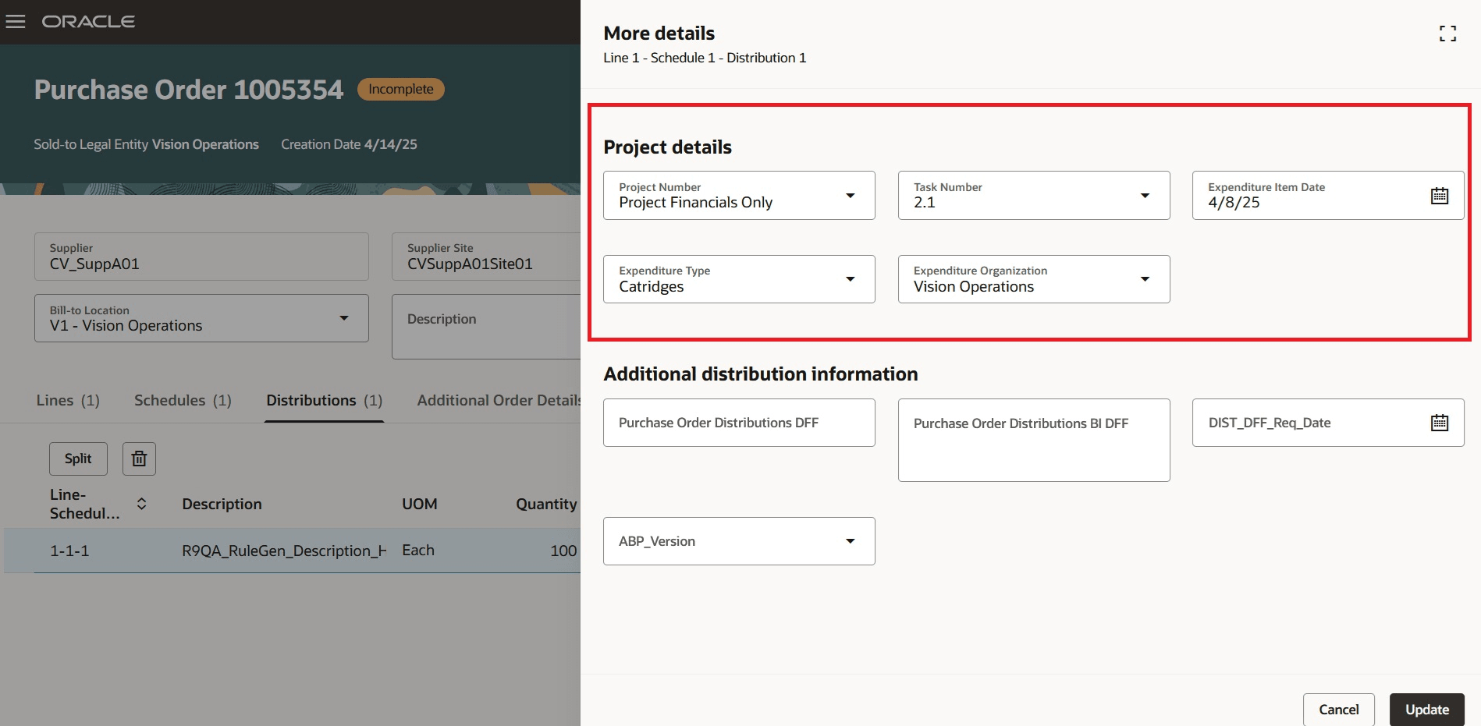Click the Incomplete status badge
The width and height of the screenshot is (1481, 726).
(x=401, y=90)
